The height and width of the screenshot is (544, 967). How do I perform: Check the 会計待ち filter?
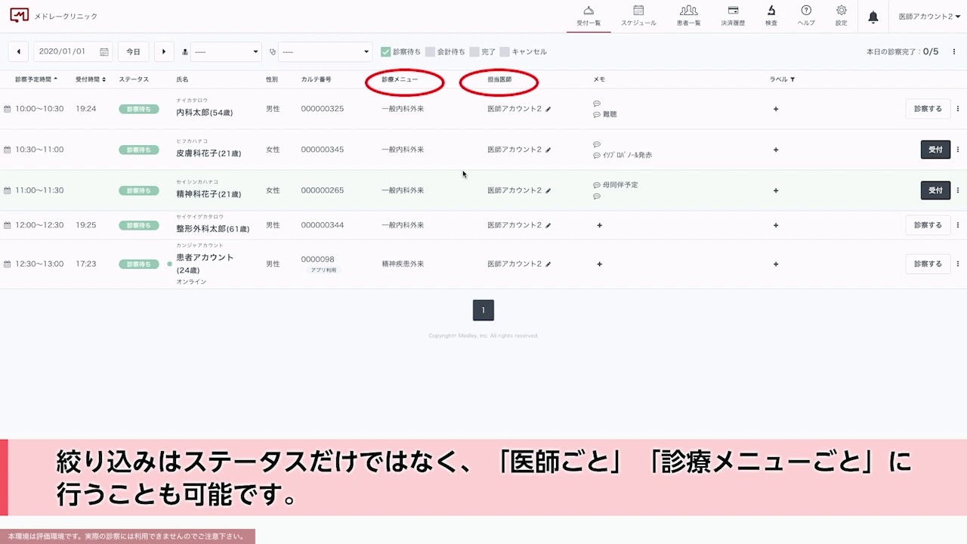pyautogui.click(x=430, y=51)
